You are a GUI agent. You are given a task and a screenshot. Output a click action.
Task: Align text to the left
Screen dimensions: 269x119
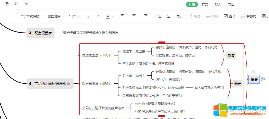pos(123,16)
